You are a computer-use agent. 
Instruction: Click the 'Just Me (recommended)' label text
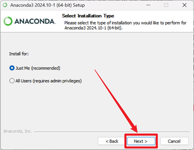coord(38,68)
